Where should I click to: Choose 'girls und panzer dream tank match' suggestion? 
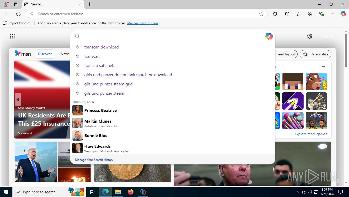[172, 75]
